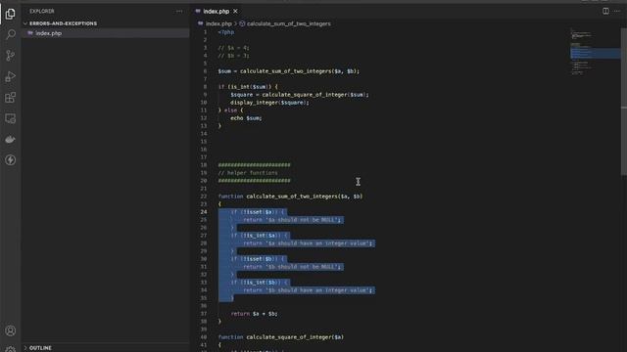Click index.php in the breadcrumb
The width and height of the screenshot is (627, 352).
218,23
